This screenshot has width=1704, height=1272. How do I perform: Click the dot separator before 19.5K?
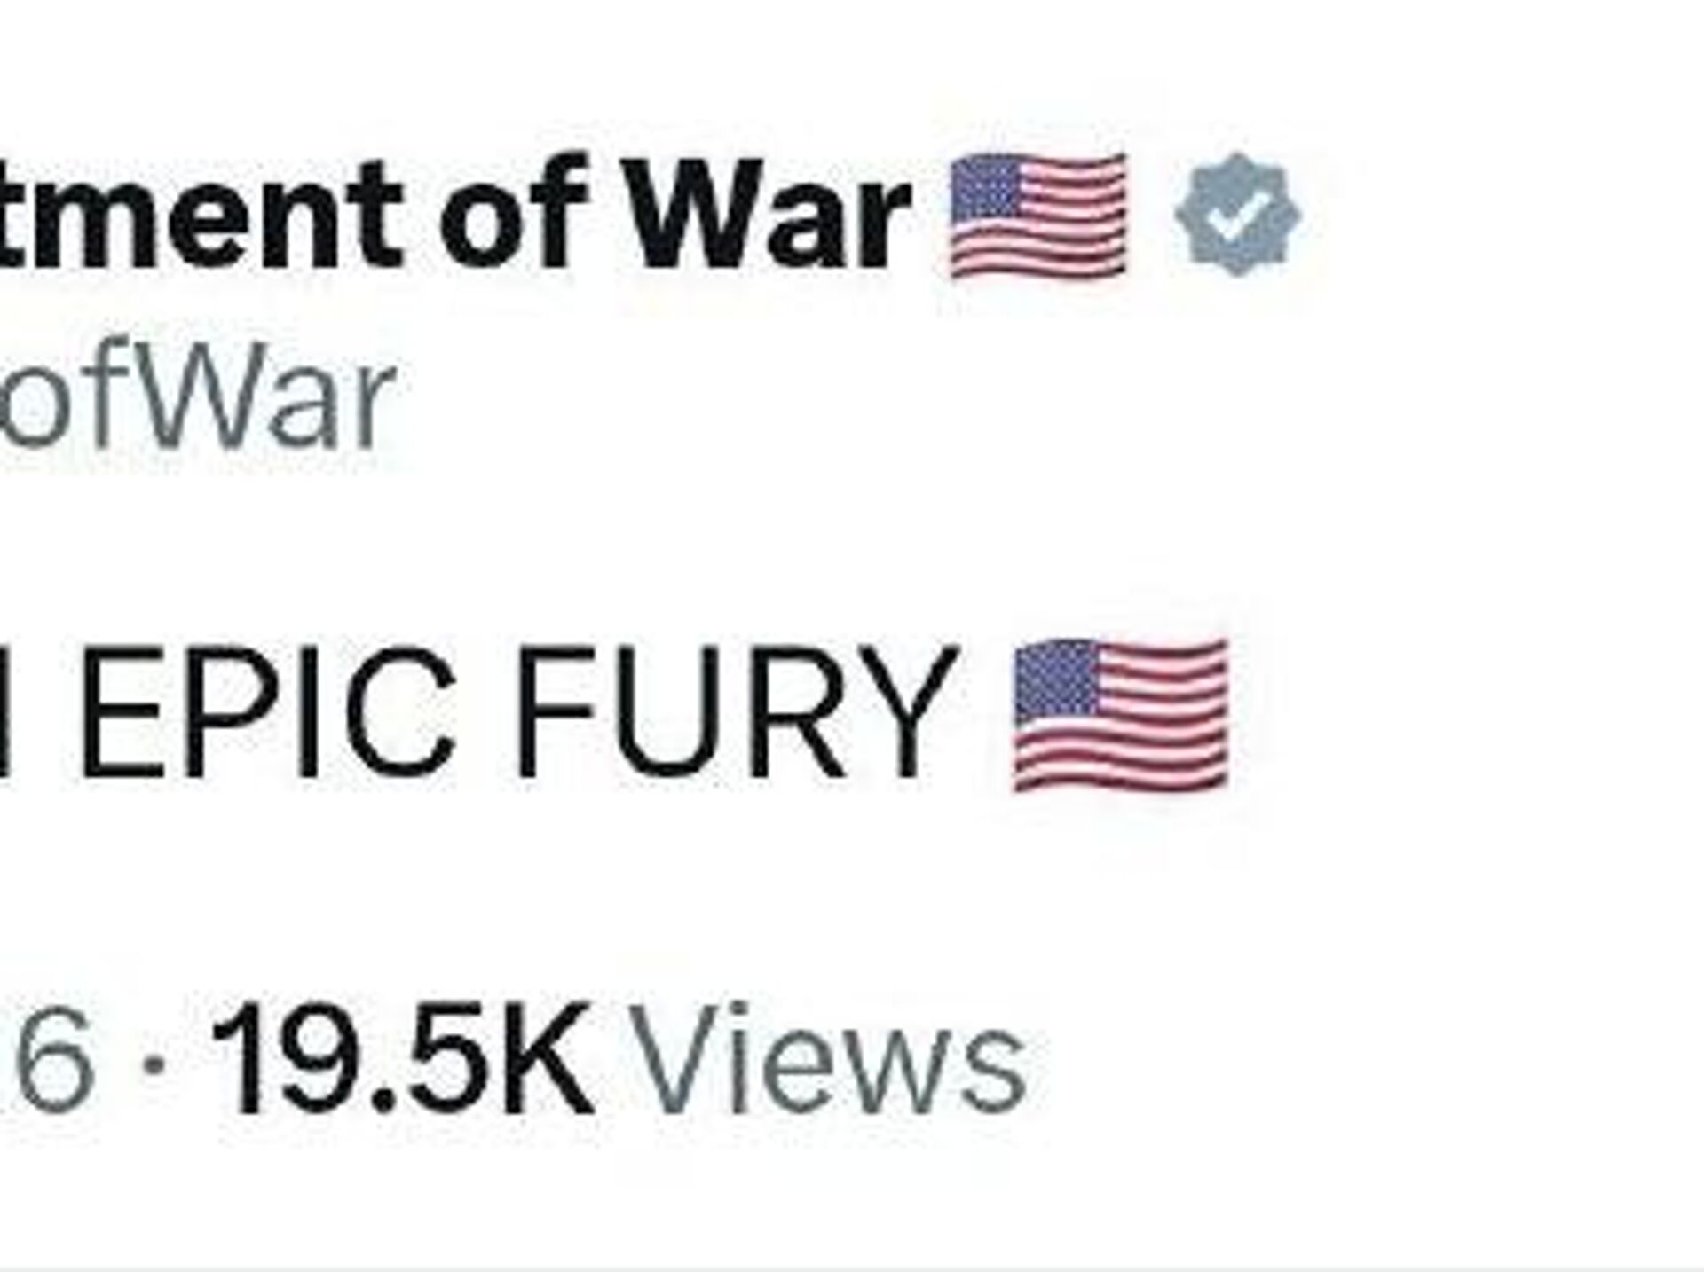tap(157, 1061)
